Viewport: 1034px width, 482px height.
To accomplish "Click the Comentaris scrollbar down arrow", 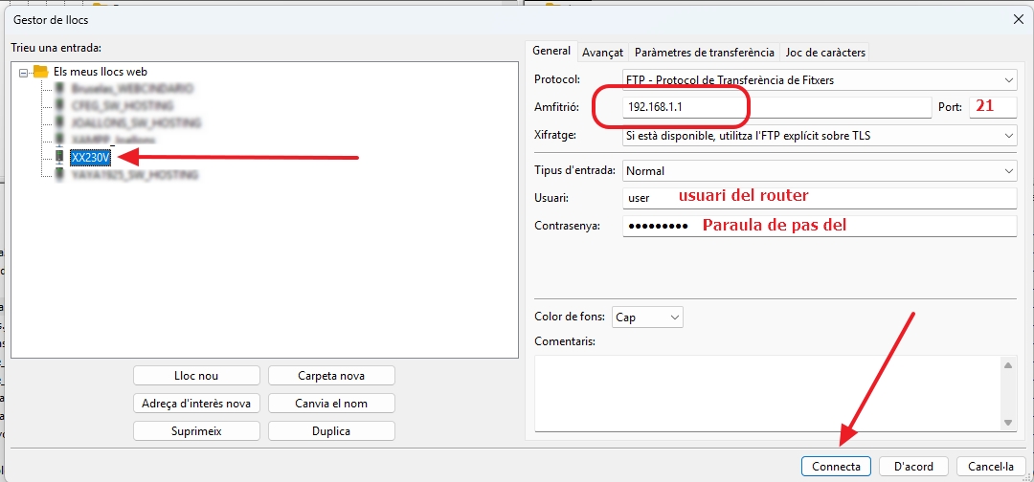I will (1007, 422).
